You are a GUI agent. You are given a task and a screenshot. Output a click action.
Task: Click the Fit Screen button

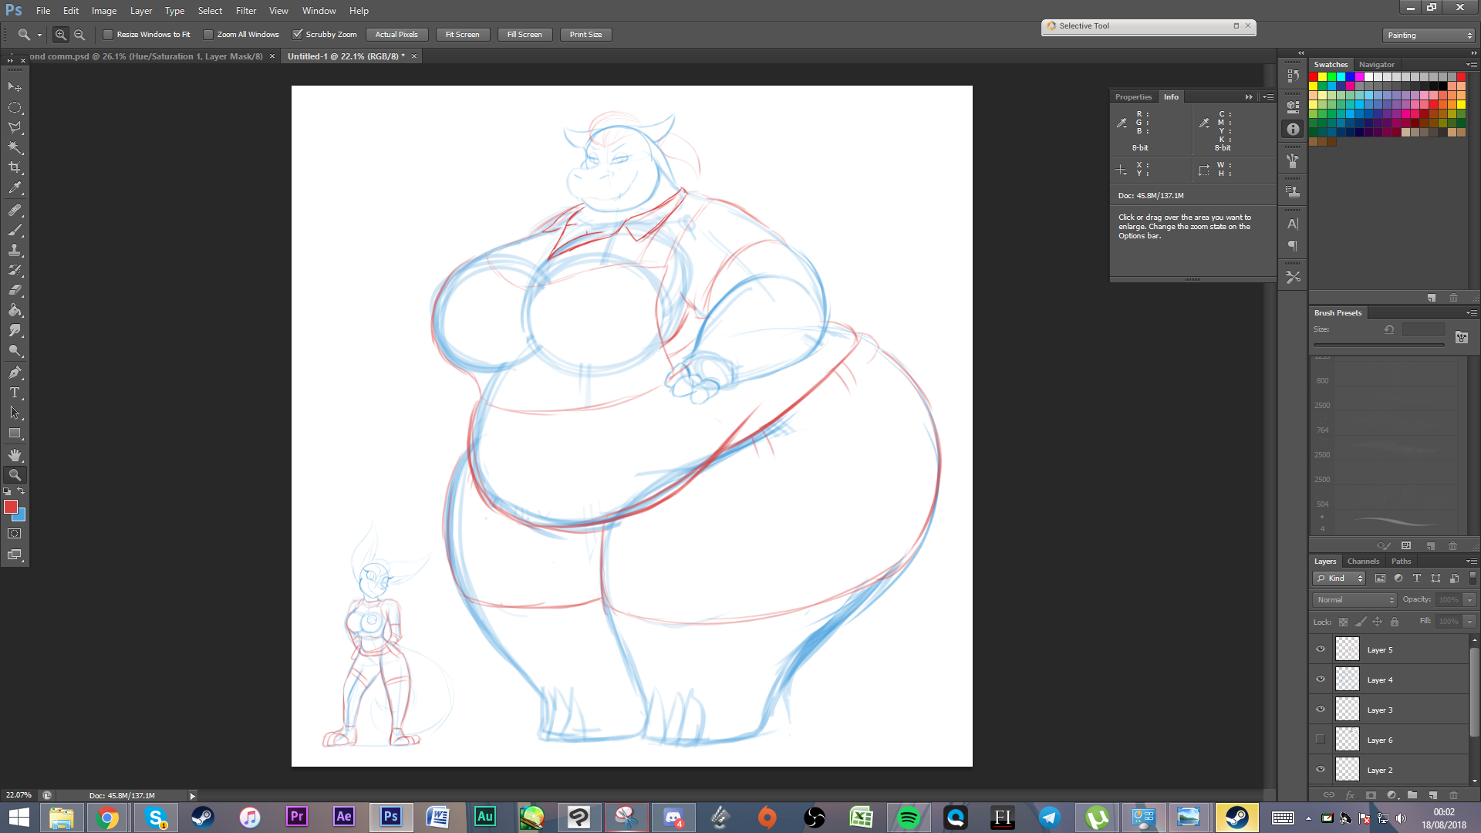pos(462,35)
